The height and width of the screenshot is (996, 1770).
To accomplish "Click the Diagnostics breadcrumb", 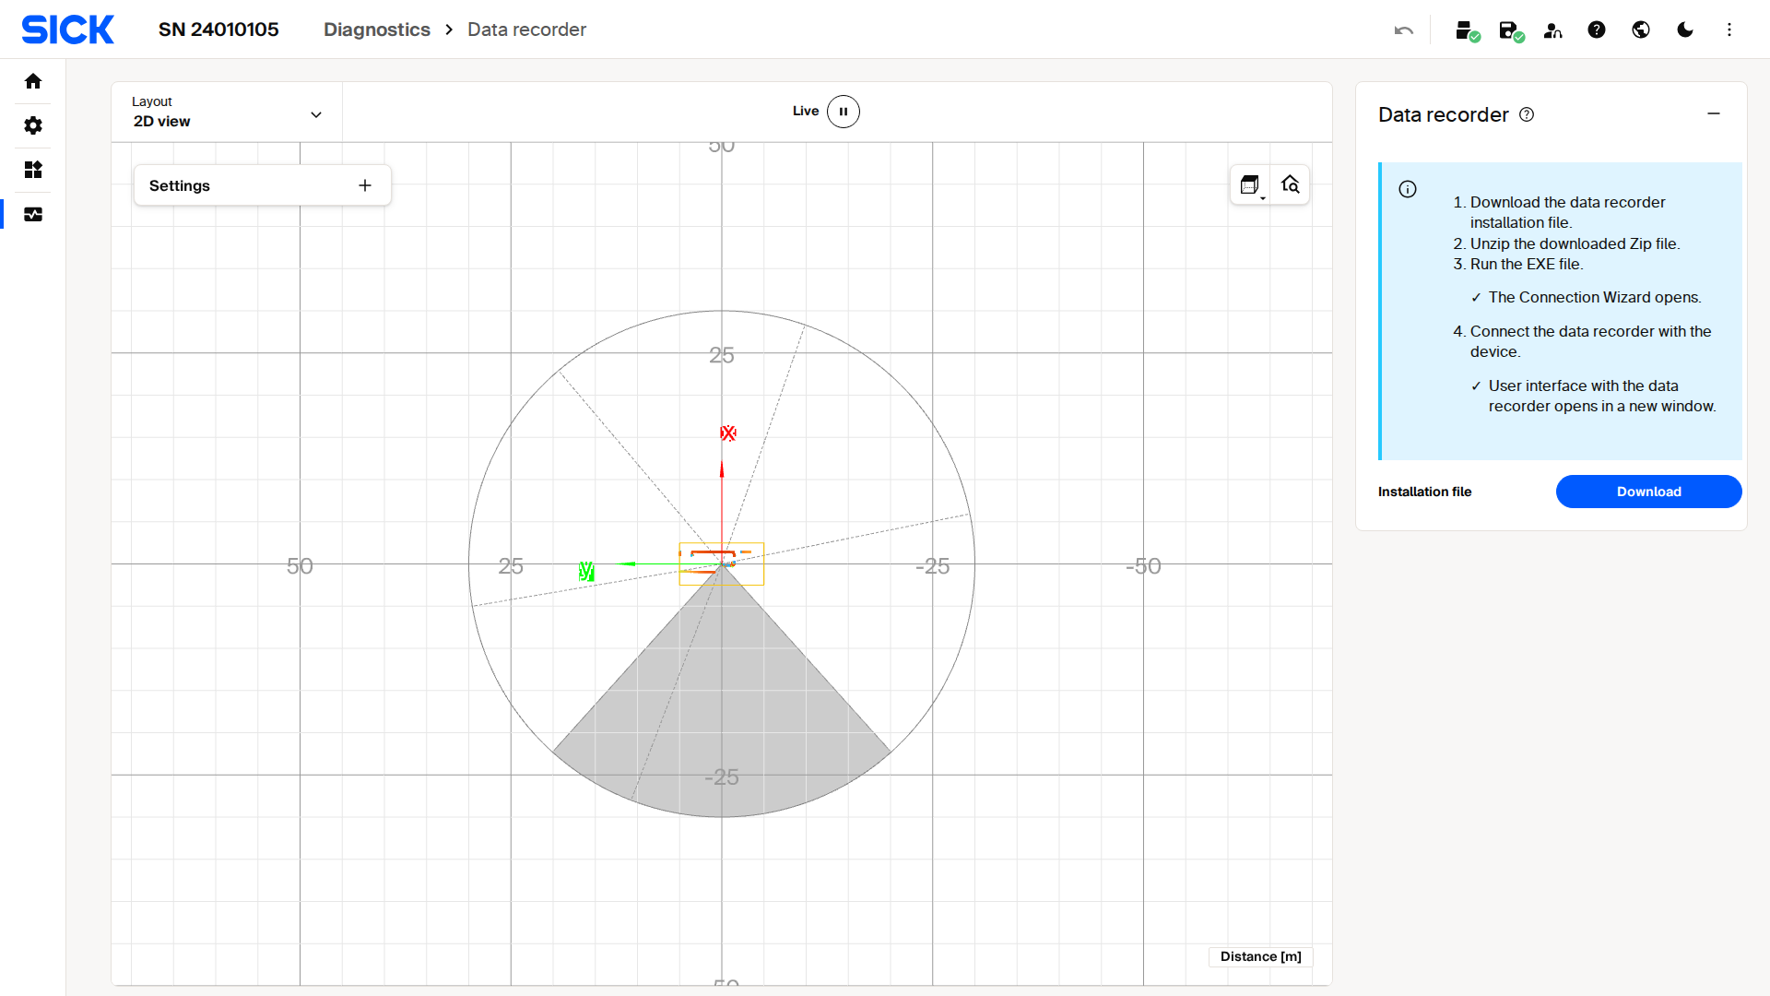I will (x=377, y=30).
